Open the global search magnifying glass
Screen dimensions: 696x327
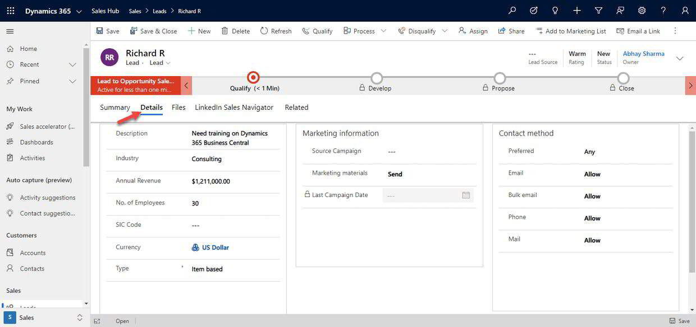pyautogui.click(x=510, y=10)
